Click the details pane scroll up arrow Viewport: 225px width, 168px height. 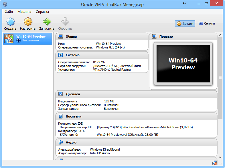click(x=220, y=35)
